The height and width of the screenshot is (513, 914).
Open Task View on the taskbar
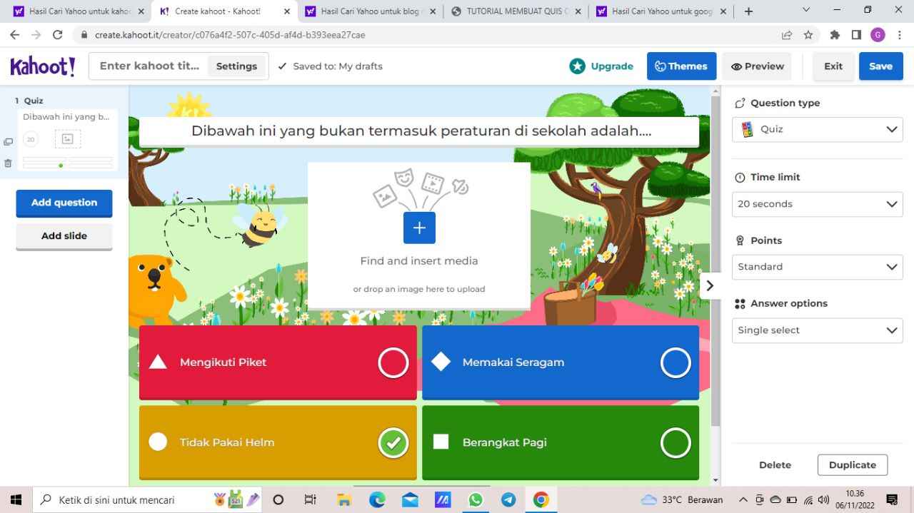tap(311, 500)
